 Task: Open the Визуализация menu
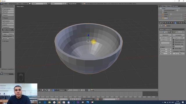[13, 3]
